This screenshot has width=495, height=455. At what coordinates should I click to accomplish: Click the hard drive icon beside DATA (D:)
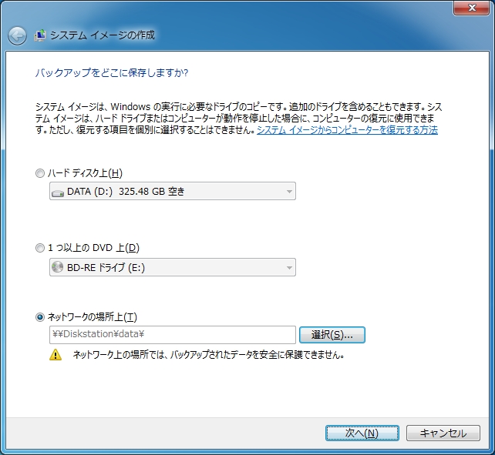[x=58, y=193]
